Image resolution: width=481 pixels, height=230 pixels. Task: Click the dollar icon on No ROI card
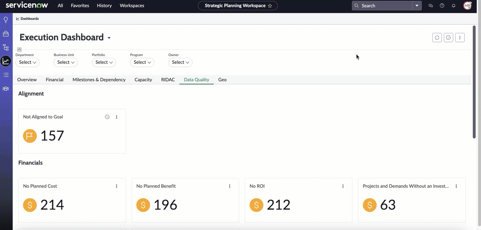tap(256, 205)
